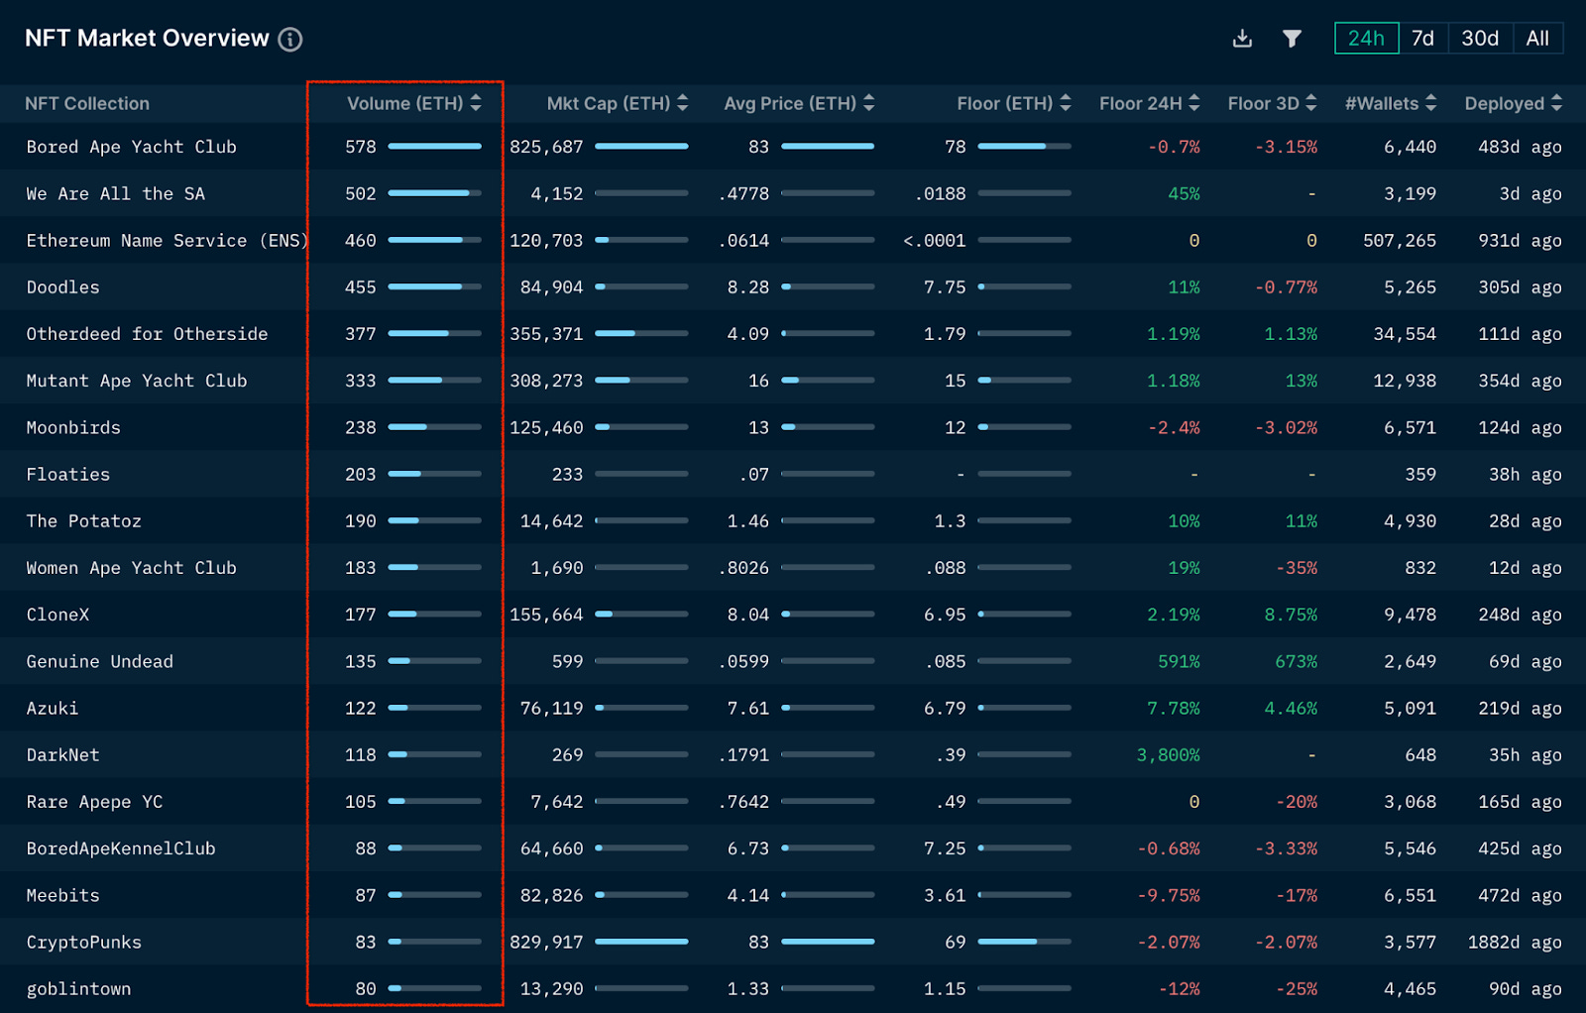
Task: Click DarkNet floor change 3,800%
Action: tap(1168, 755)
